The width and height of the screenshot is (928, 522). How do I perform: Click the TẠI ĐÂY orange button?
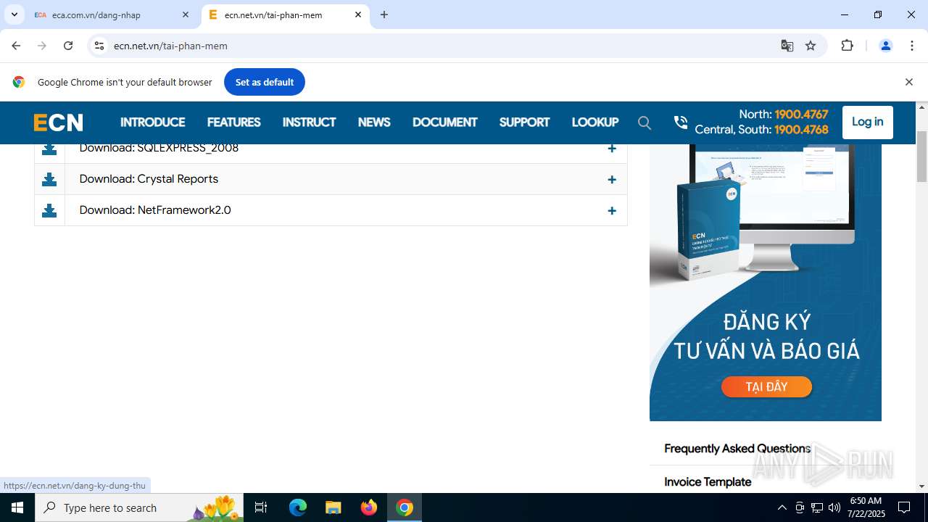coord(766,386)
